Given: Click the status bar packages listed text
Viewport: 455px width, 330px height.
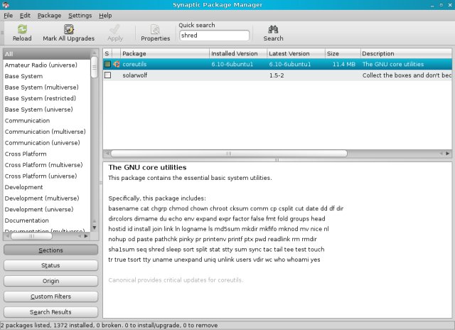Looking at the screenshot, I should click(x=109, y=325).
